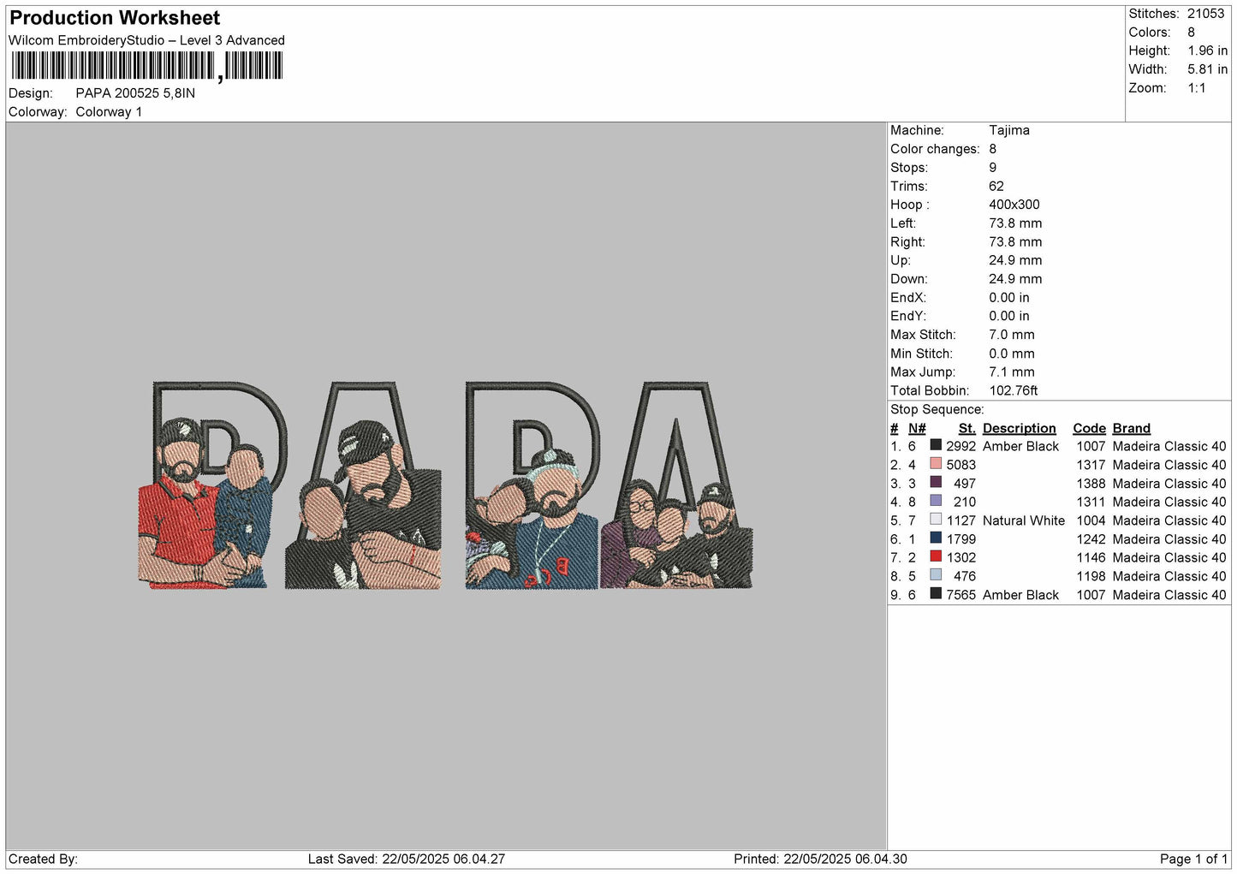
Task: Click the Description column header
Action: click(x=1019, y=428)
